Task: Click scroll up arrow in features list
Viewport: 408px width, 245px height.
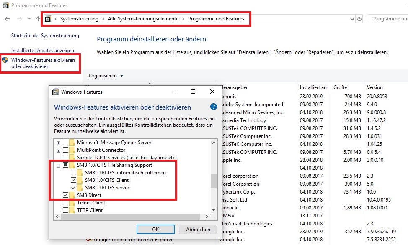Action: click(214, 143)
